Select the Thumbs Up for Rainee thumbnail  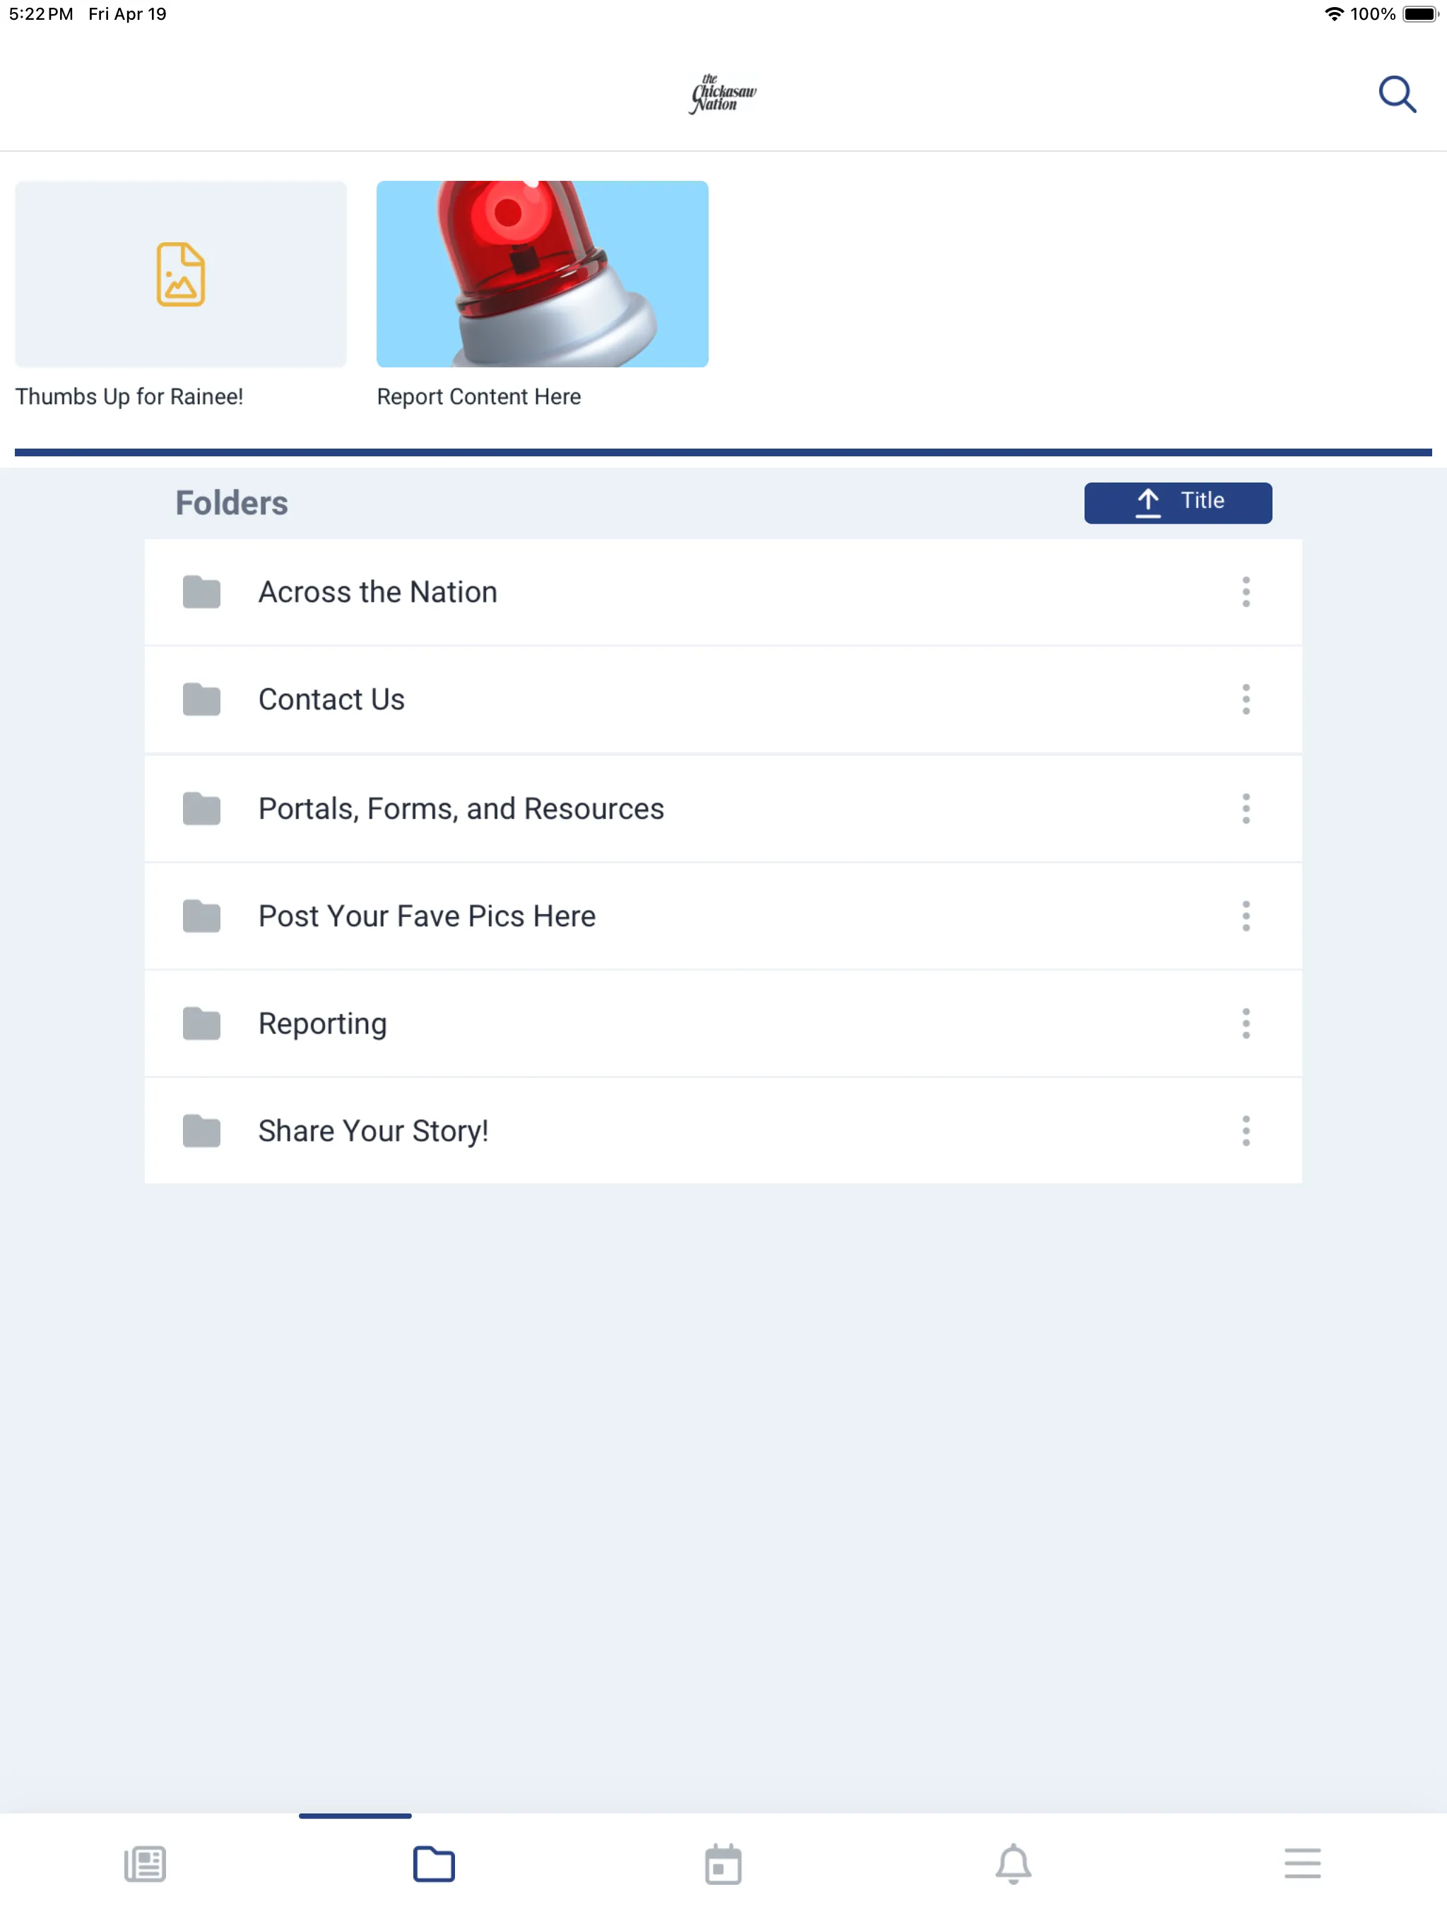[x=179, y=272]
